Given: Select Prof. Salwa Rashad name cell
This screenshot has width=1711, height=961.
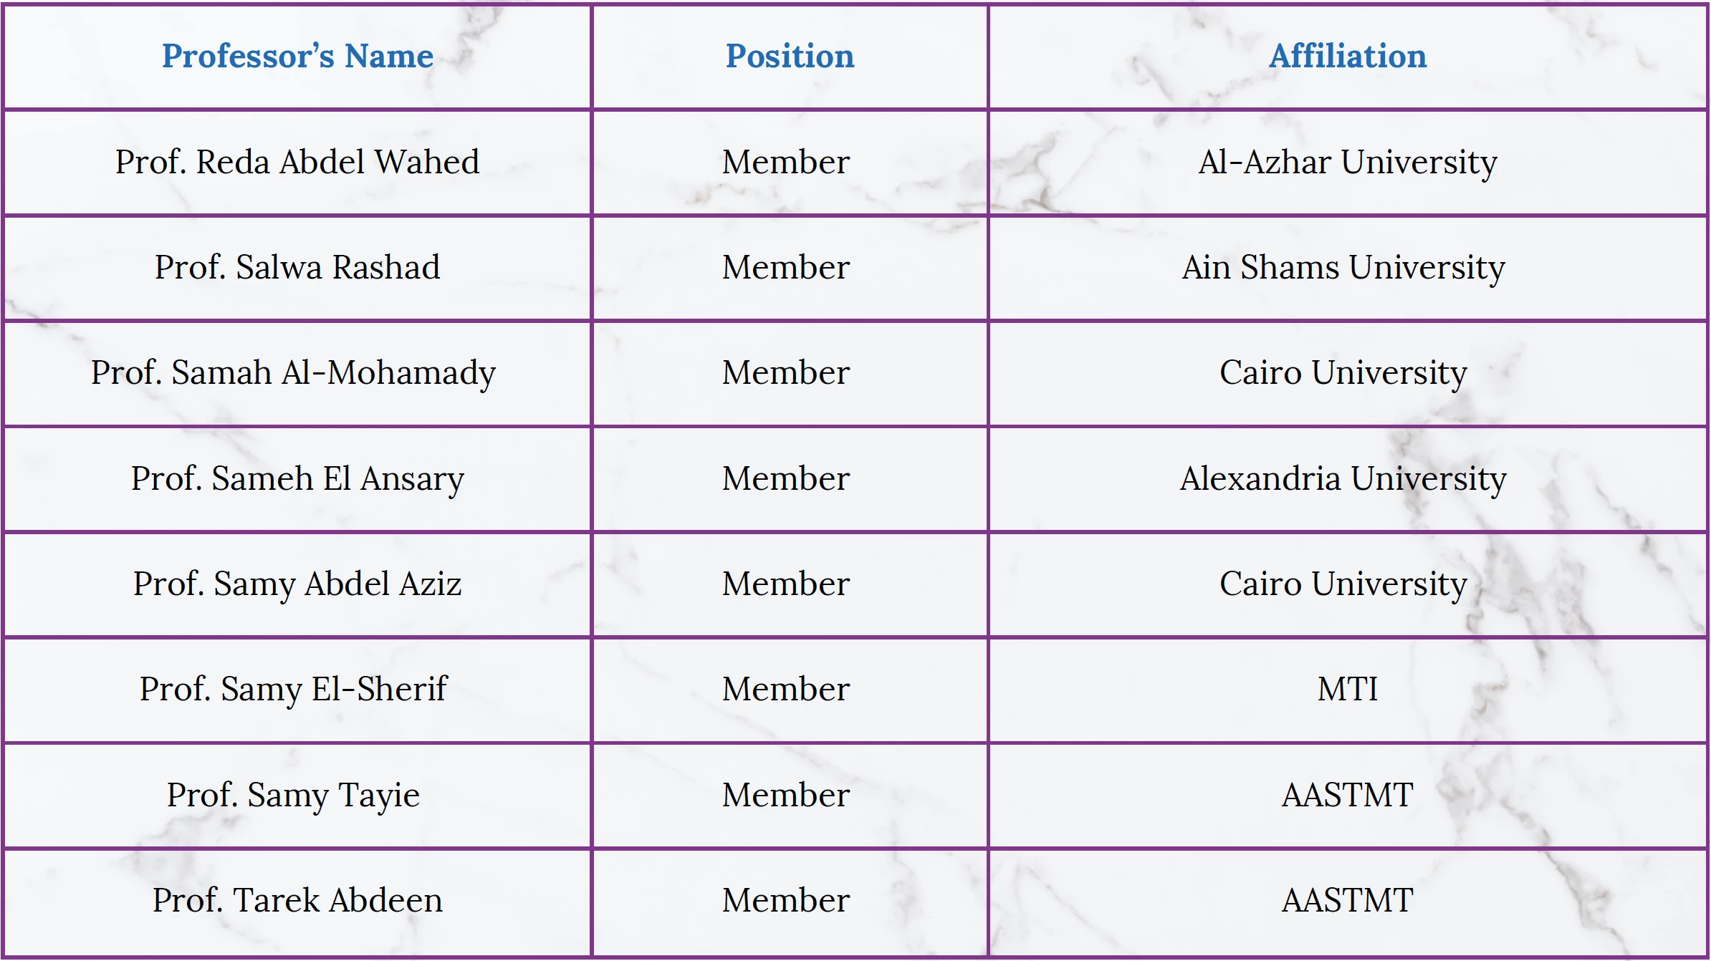Looking at the screenshot, I should pos(297,267).
